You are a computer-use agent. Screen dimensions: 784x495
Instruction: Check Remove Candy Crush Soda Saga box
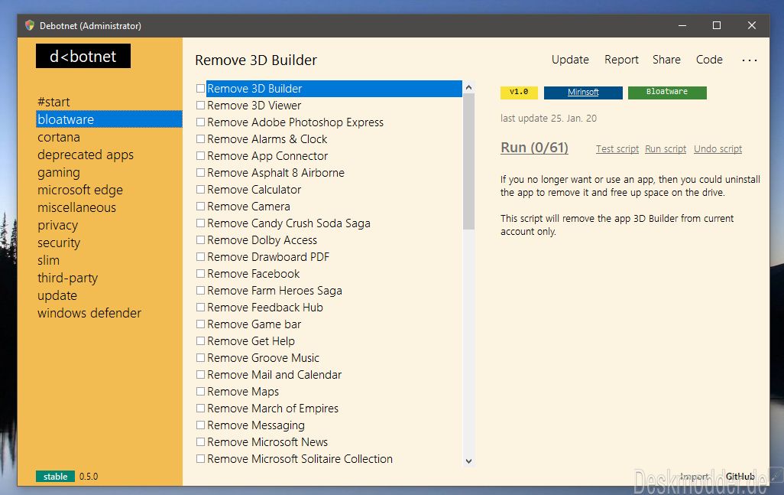click(x=200, y=223)
